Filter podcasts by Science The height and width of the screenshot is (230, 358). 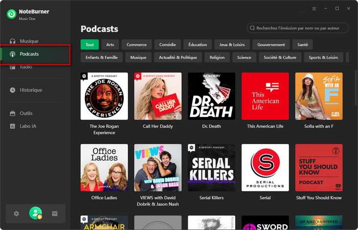pos(244,57)
